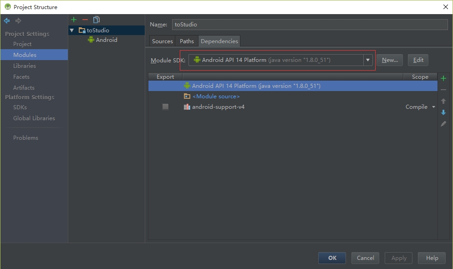Close the Project Structure dialog
Screen dimensions: 453x269
pos(446,7)
